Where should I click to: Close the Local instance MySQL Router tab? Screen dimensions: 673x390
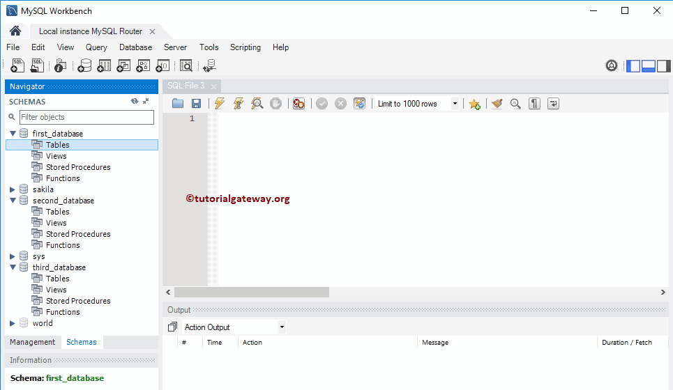pyautogui.click(x=152, y=32)
